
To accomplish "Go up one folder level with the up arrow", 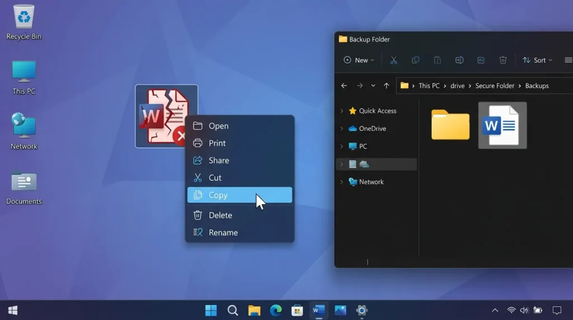I will click(x=386, y=86).
